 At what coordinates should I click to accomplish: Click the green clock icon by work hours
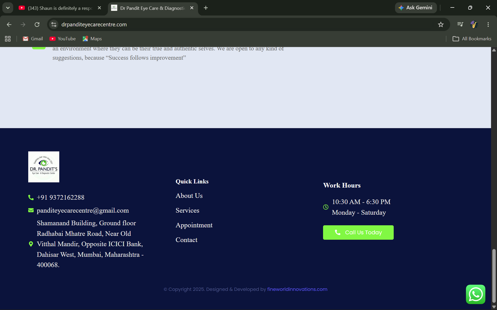pos(326,207)
